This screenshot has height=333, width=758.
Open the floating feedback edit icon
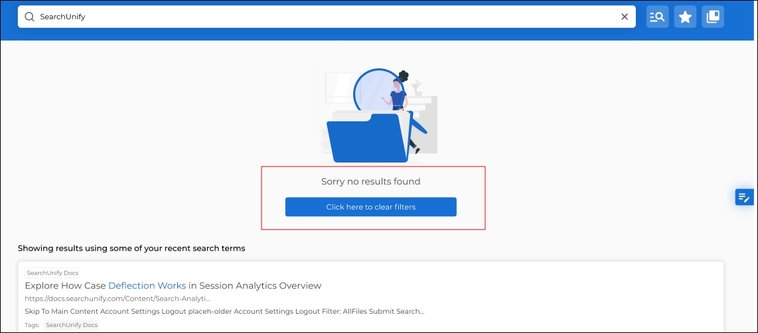(743, 197)
